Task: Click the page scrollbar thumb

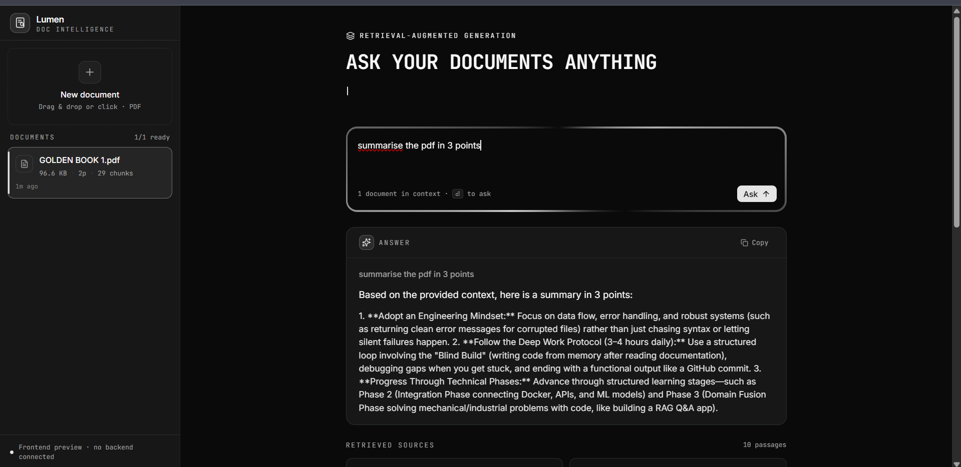Action: point(956,122)
